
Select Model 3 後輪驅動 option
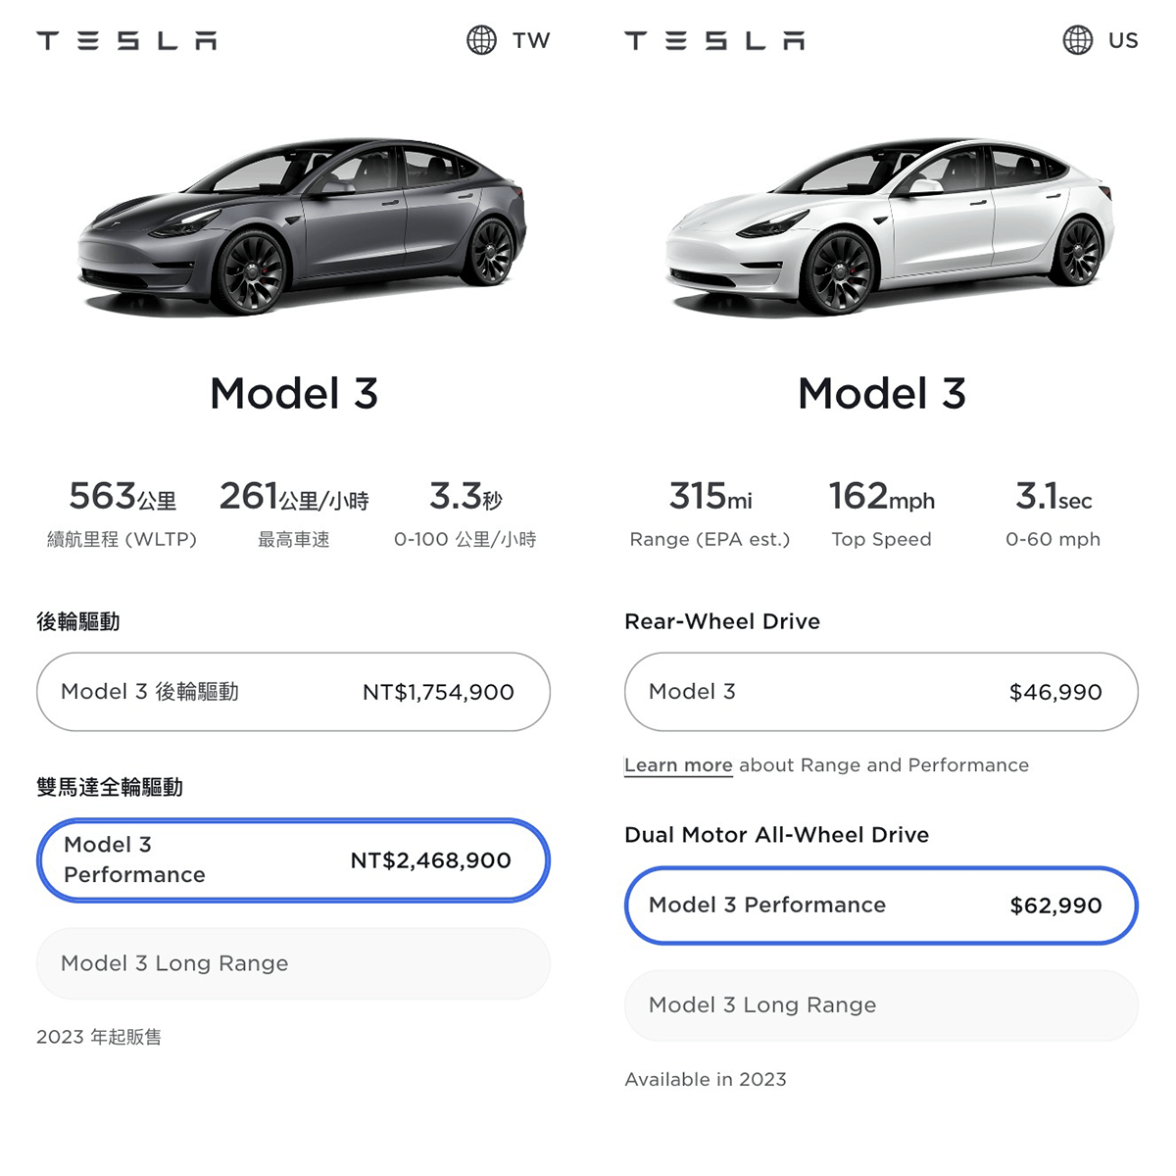[x=293, y=692]
